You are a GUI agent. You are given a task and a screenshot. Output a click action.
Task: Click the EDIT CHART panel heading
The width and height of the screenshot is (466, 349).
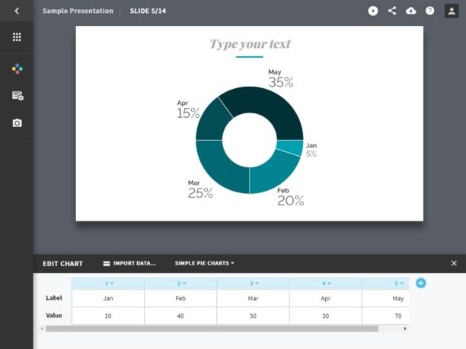coord(62,264)
